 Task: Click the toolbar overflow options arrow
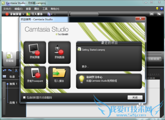click(x=55, y=14)
